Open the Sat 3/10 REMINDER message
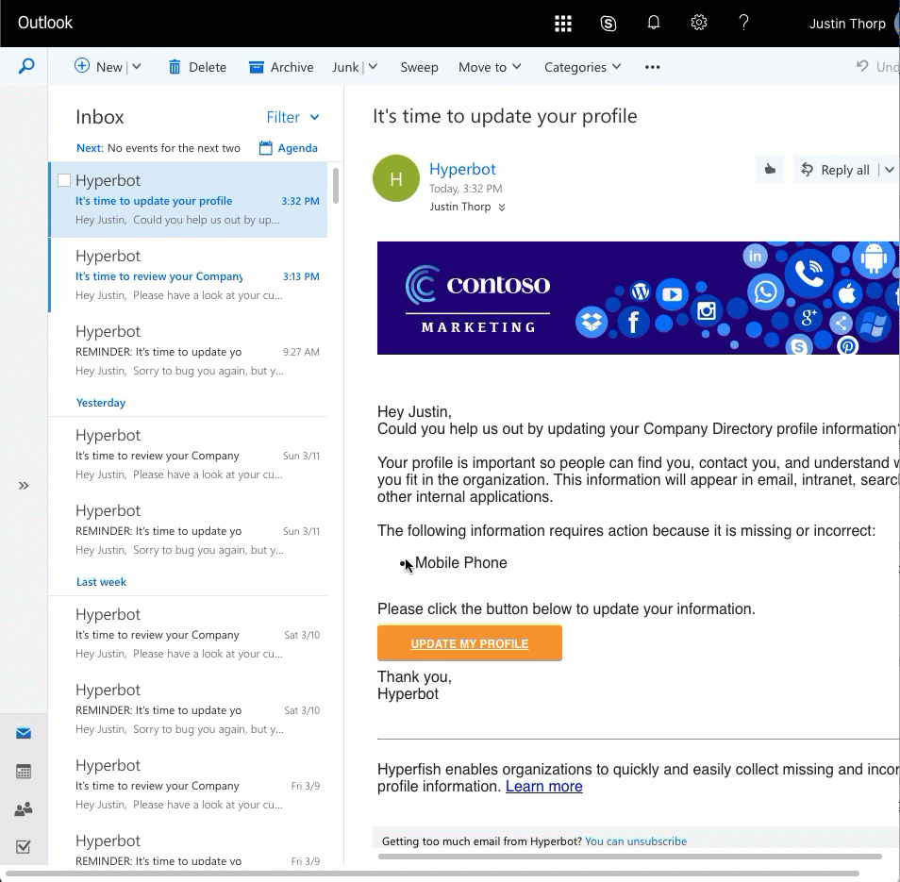 click(x=189, y=708)
